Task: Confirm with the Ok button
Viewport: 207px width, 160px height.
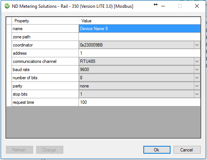Action: coord(157,150)
